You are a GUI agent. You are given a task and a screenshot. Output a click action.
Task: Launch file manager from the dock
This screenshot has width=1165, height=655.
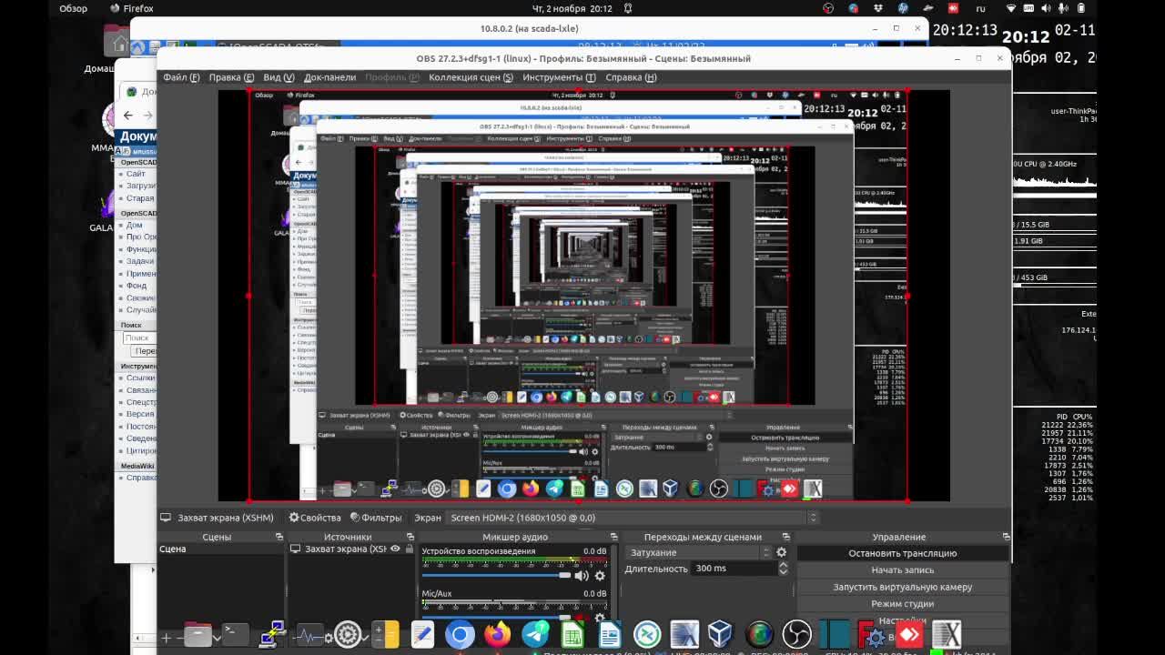point(198,634)
